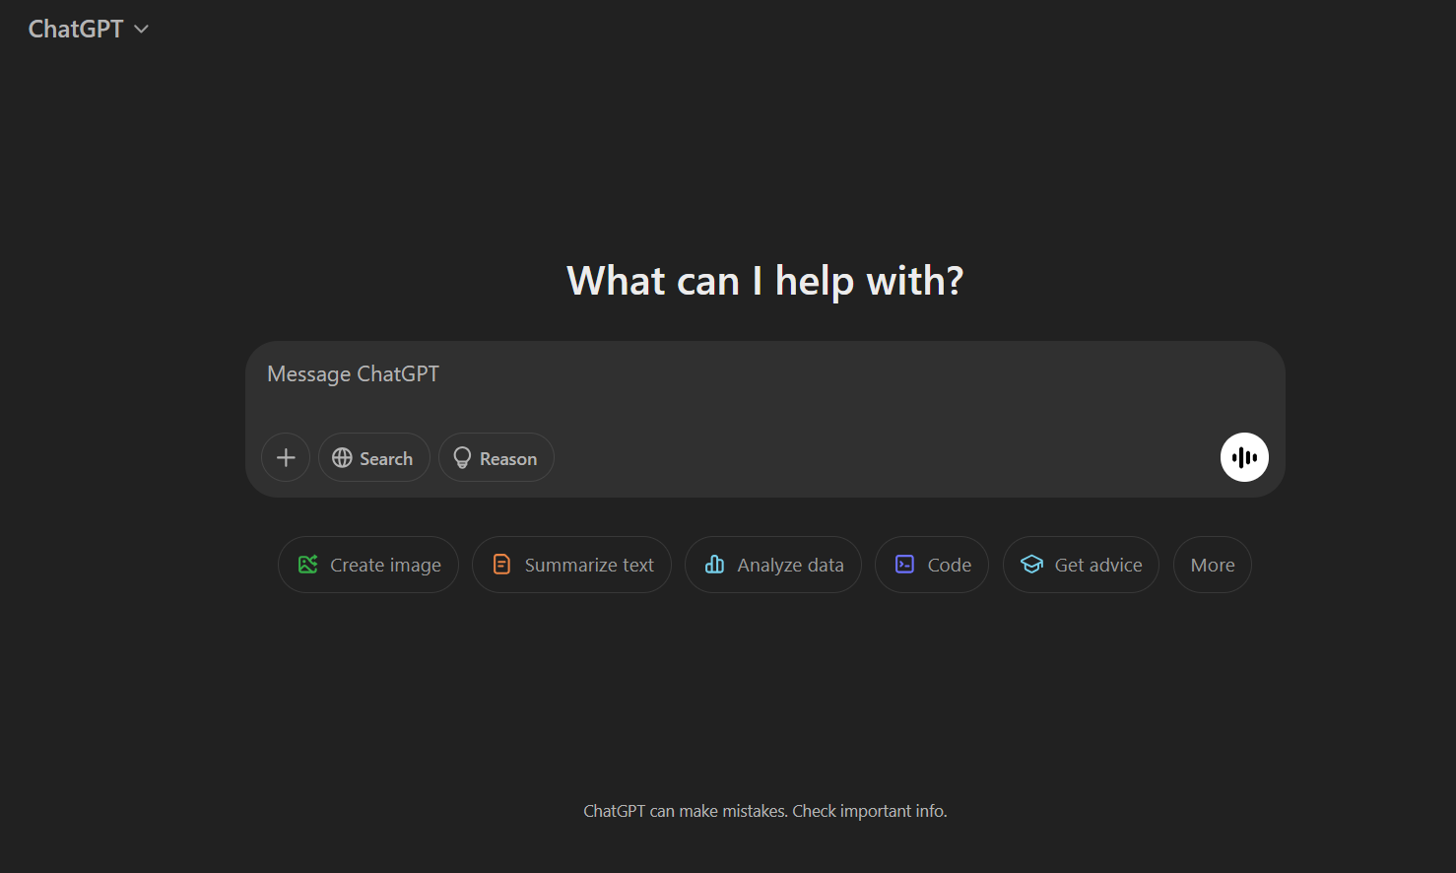
Task: Start voice mode with the waveform icon
Action: (1244, 457)
